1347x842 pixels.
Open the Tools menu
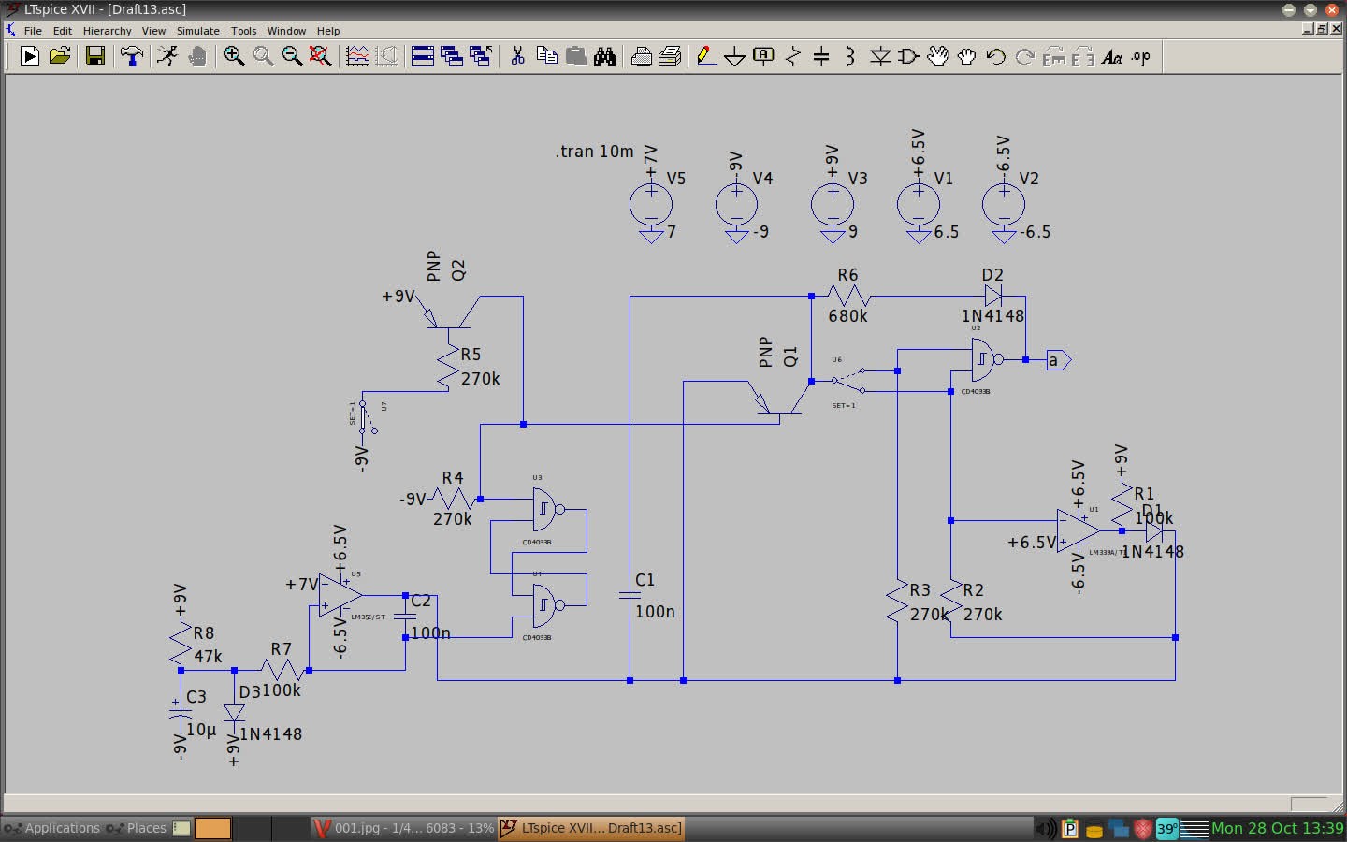point(243,31)
